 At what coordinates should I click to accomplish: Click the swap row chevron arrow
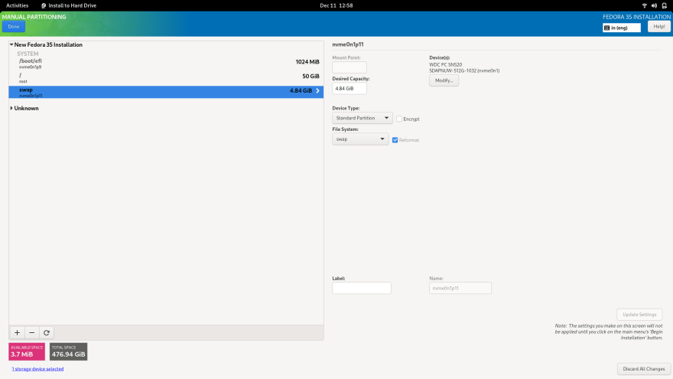[317, 90]
